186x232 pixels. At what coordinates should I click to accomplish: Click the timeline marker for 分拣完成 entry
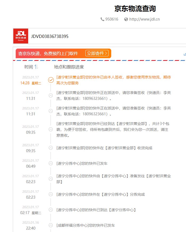51,194
